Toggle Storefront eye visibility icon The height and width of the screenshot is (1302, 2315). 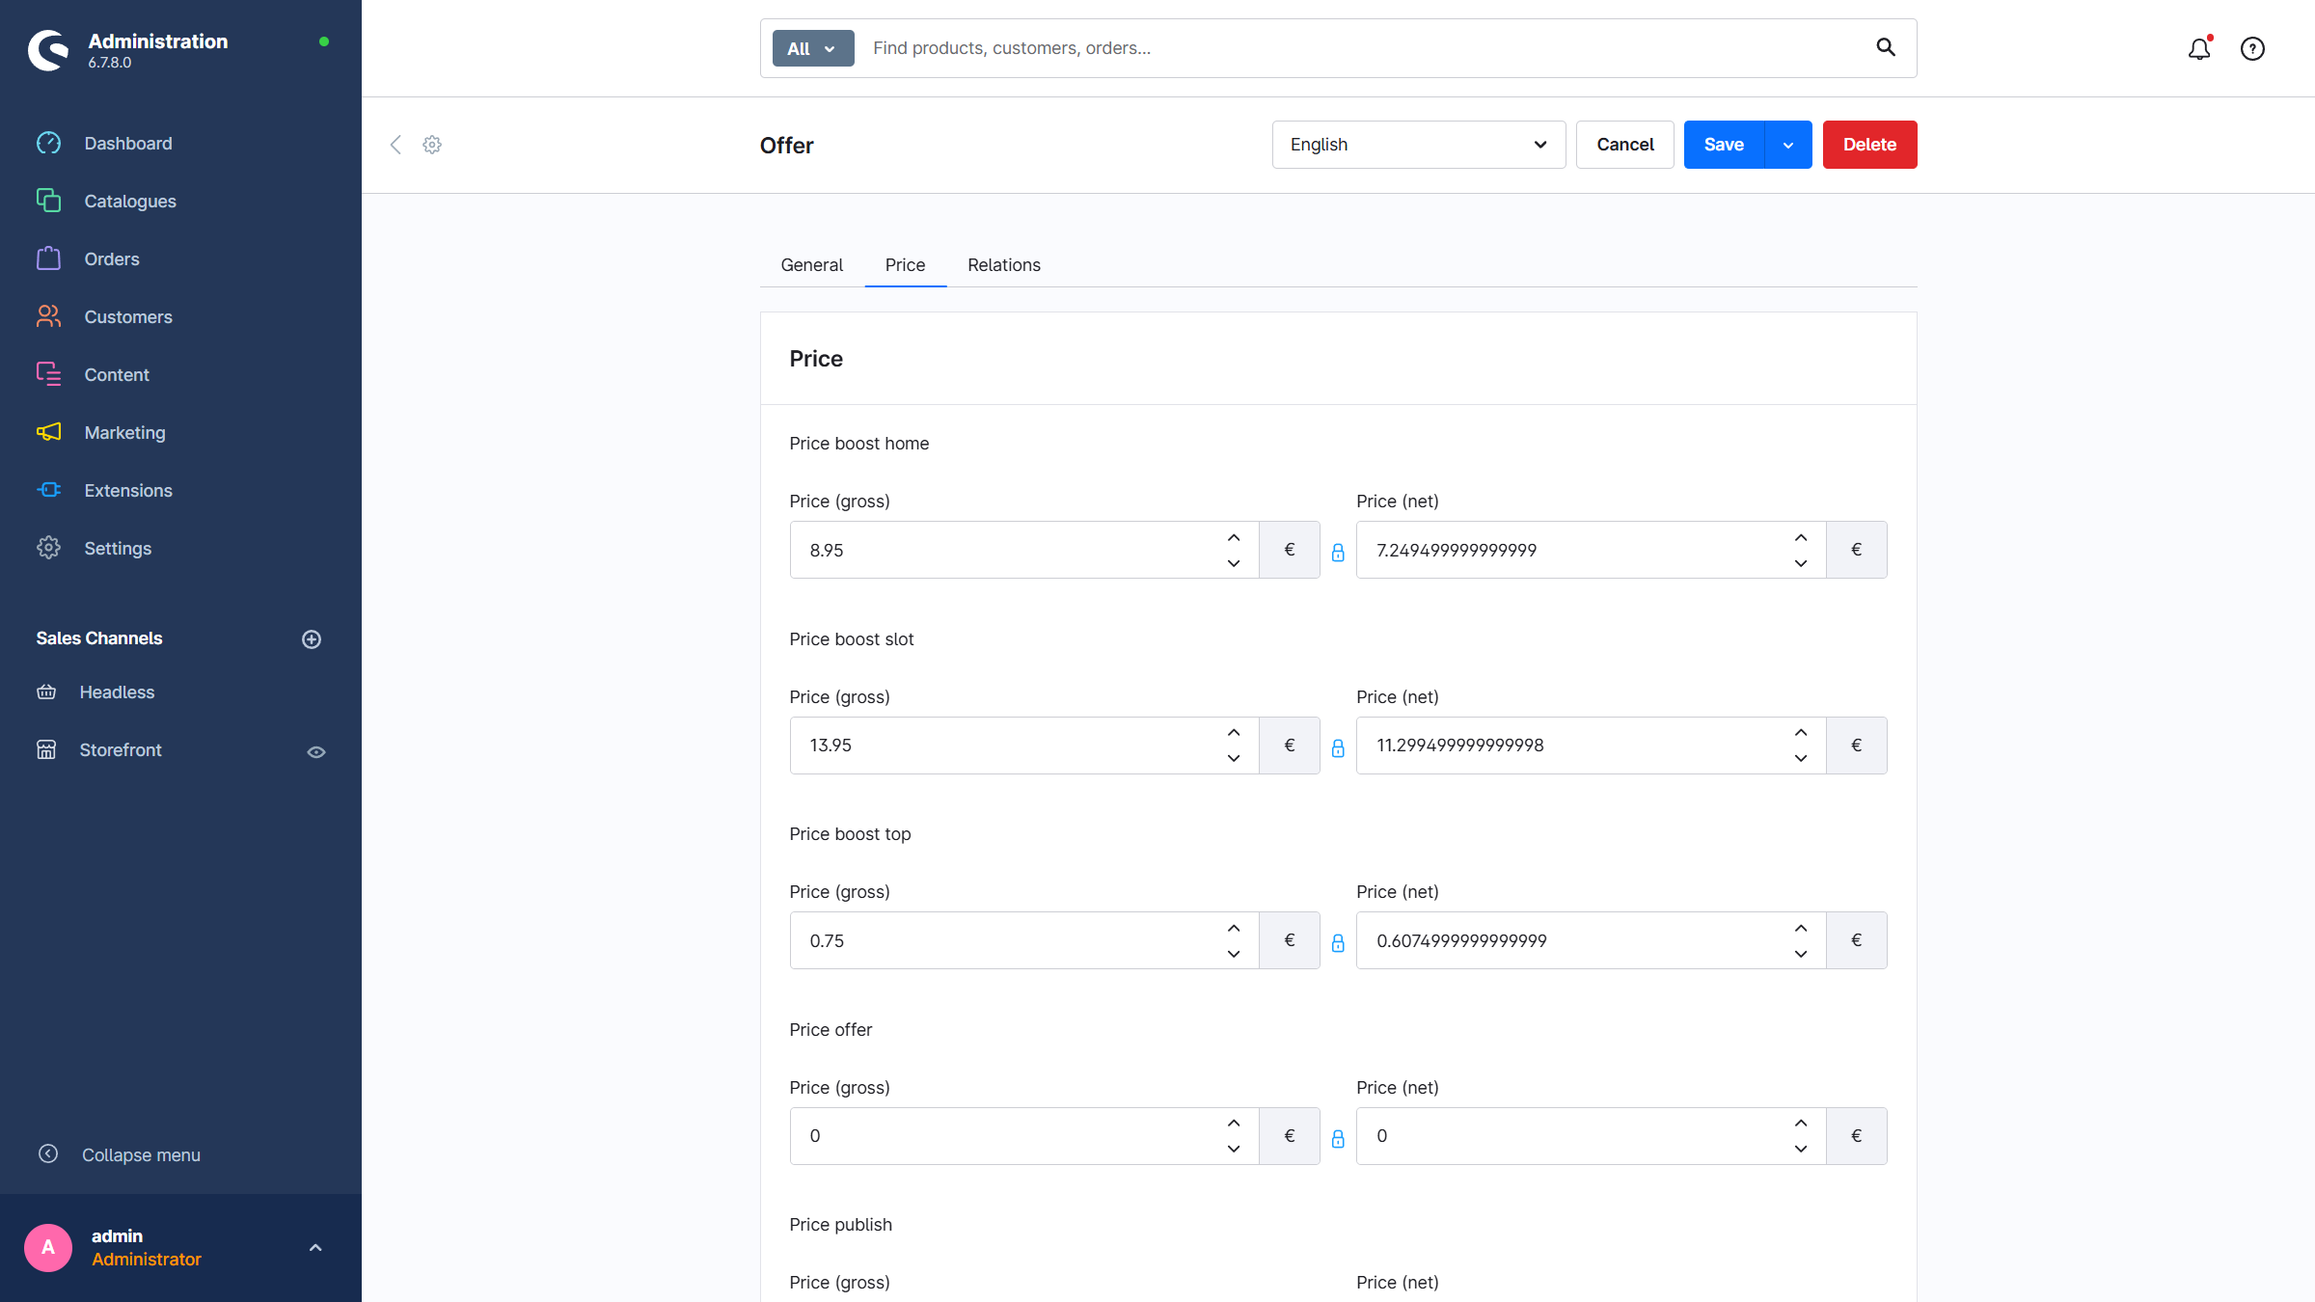coord(316,751)
